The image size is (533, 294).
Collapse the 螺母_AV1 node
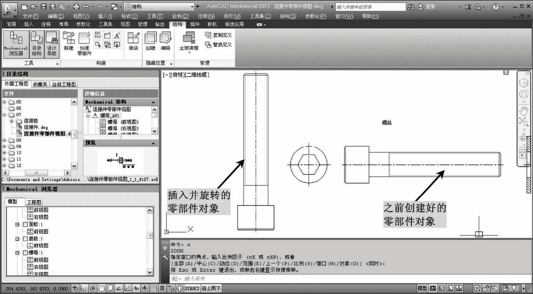coord(88,116)
